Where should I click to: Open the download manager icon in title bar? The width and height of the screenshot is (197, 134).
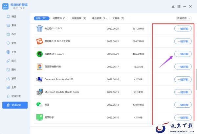173,7
